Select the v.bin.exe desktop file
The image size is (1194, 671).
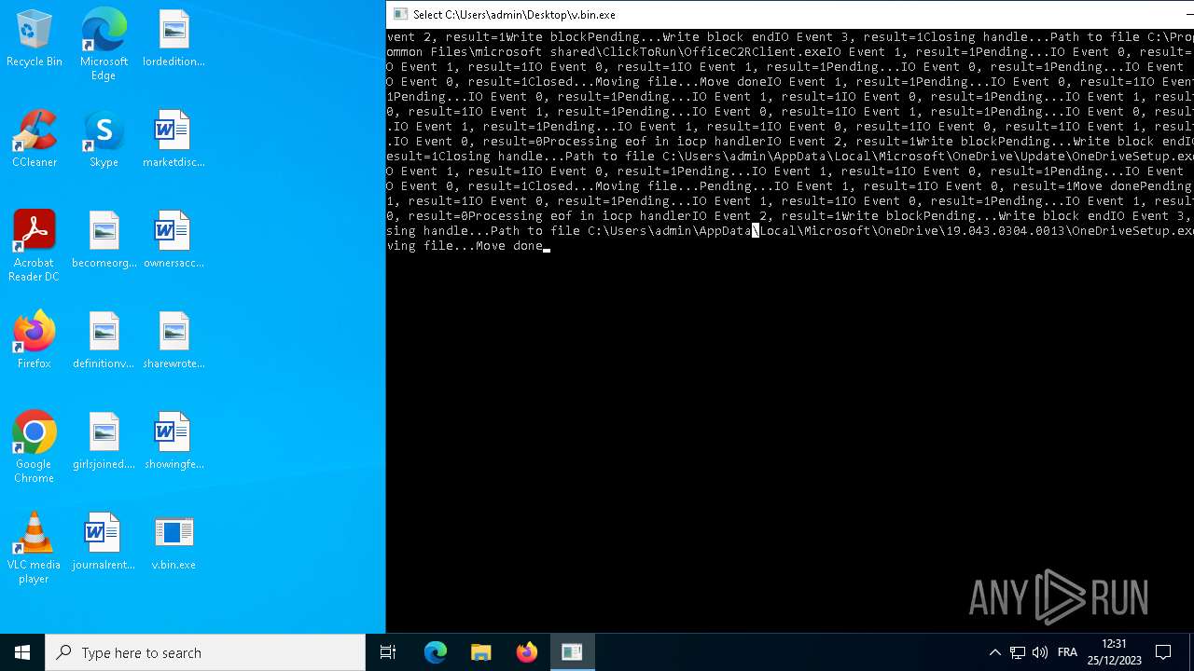pos(174,543)
